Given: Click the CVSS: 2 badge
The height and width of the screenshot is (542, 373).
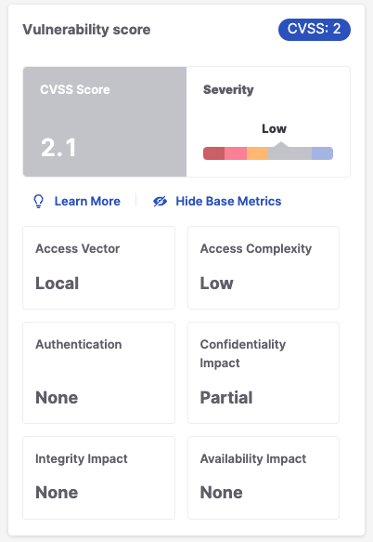Looking at the screenshot, I should tap(315, 30).
